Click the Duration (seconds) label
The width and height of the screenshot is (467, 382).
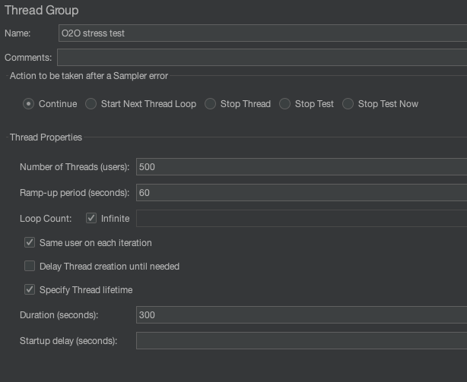point(59,315)
